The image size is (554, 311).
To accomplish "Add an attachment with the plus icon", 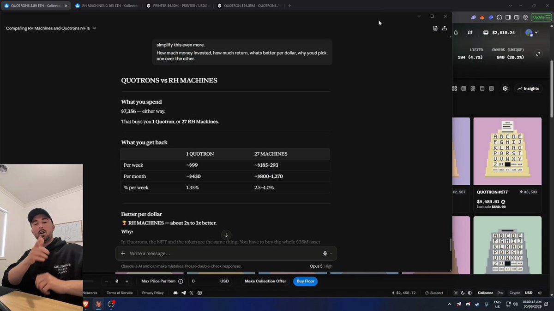I will (x=123, y=253).
